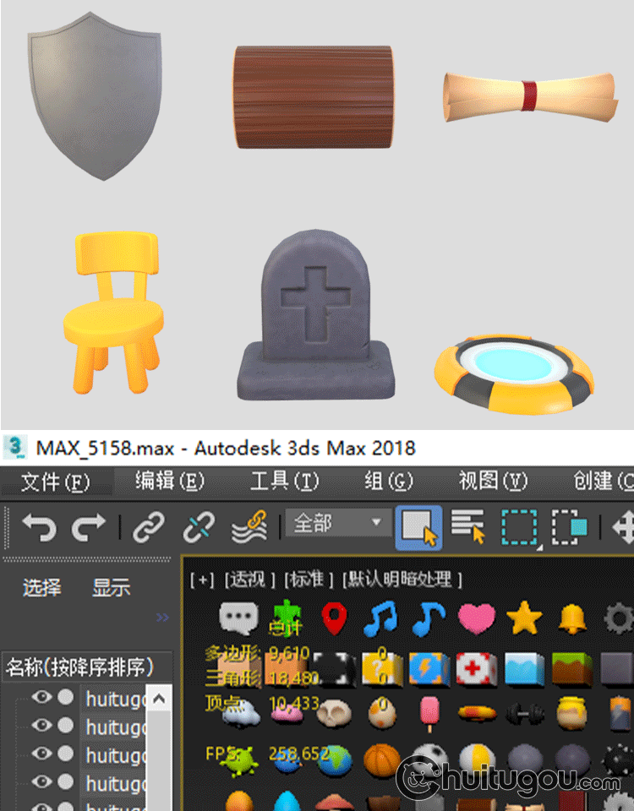Activate the Select Object tool

click(418, 527)
